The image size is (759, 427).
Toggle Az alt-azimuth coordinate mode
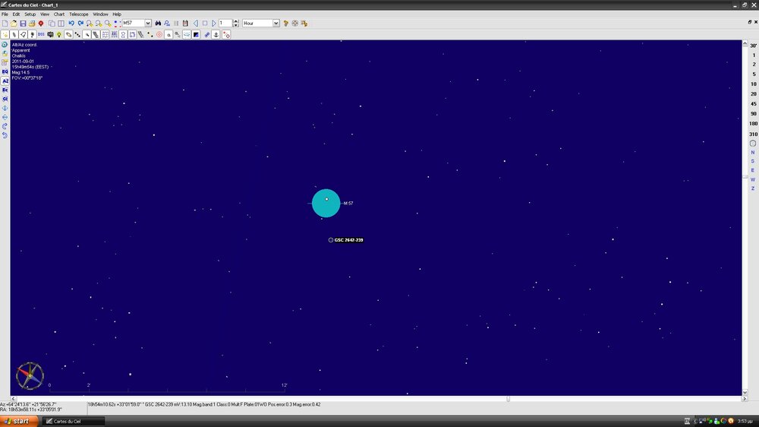(x=5, y=81)
